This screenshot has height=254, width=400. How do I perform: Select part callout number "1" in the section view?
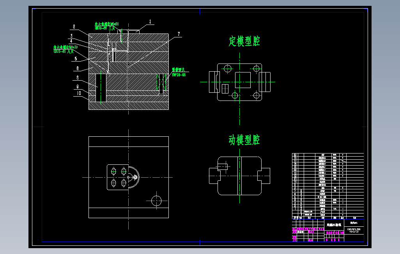click(150, 22)
